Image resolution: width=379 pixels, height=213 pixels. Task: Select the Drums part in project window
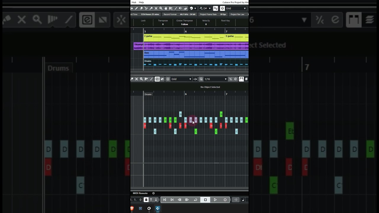[196, 62]
